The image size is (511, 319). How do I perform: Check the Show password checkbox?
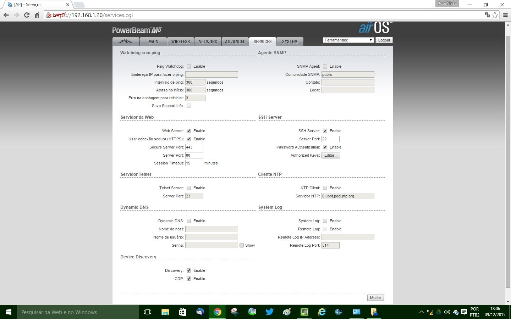242,245
